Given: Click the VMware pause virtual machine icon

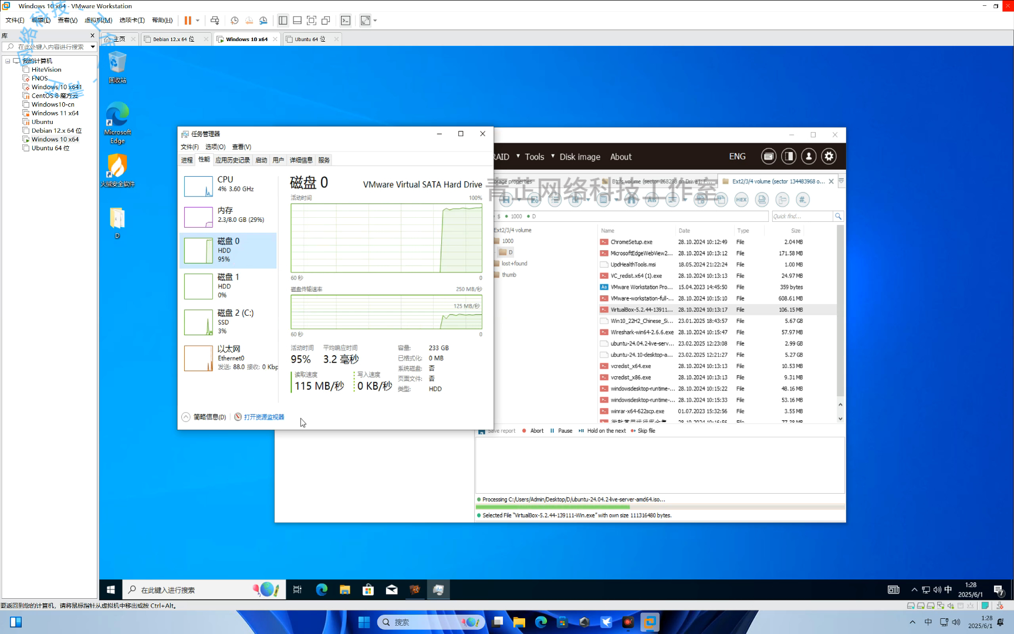Looking at the screenshot, I should pyautogui.click(x=188, y=21).
